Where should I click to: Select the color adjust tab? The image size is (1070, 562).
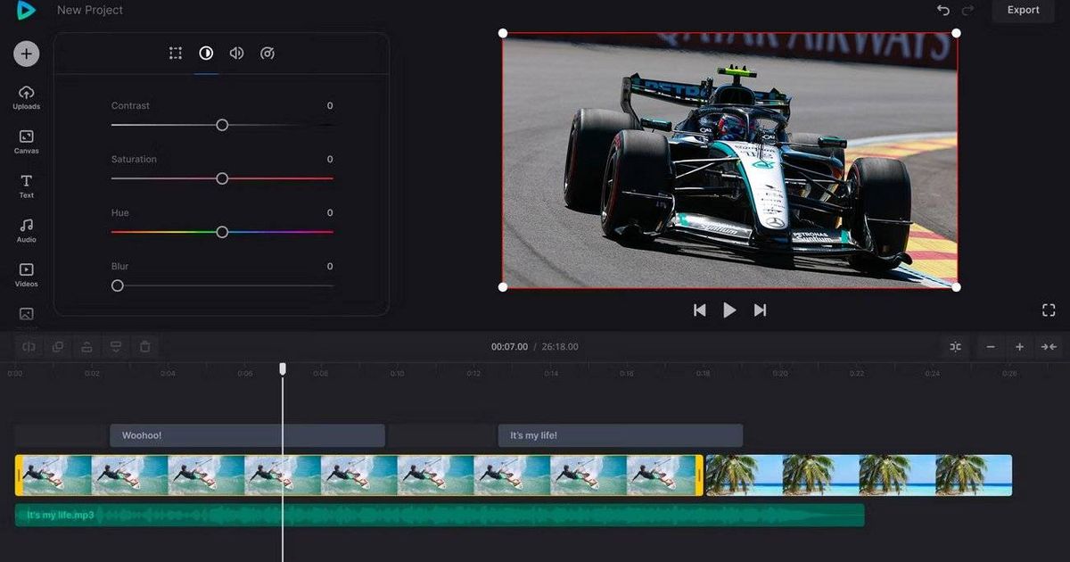coord(206,54)
